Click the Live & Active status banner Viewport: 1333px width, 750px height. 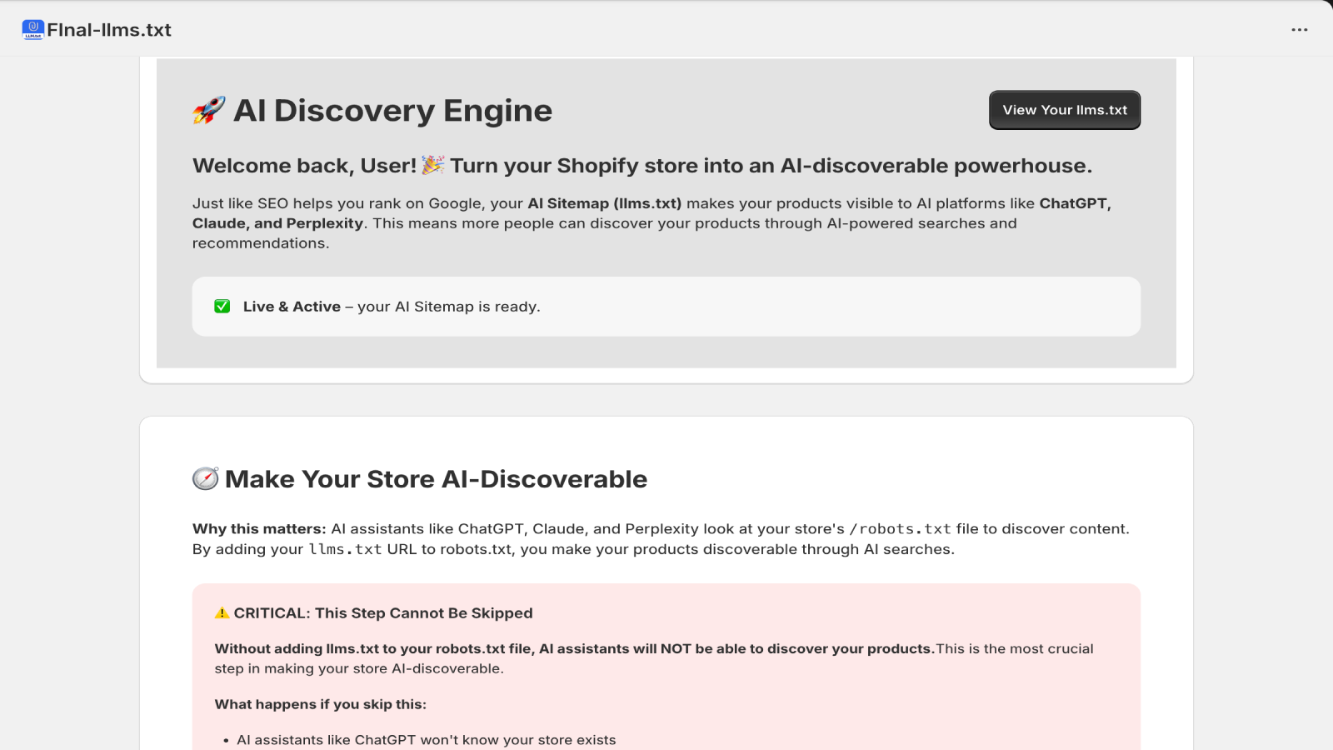(666, 307)
